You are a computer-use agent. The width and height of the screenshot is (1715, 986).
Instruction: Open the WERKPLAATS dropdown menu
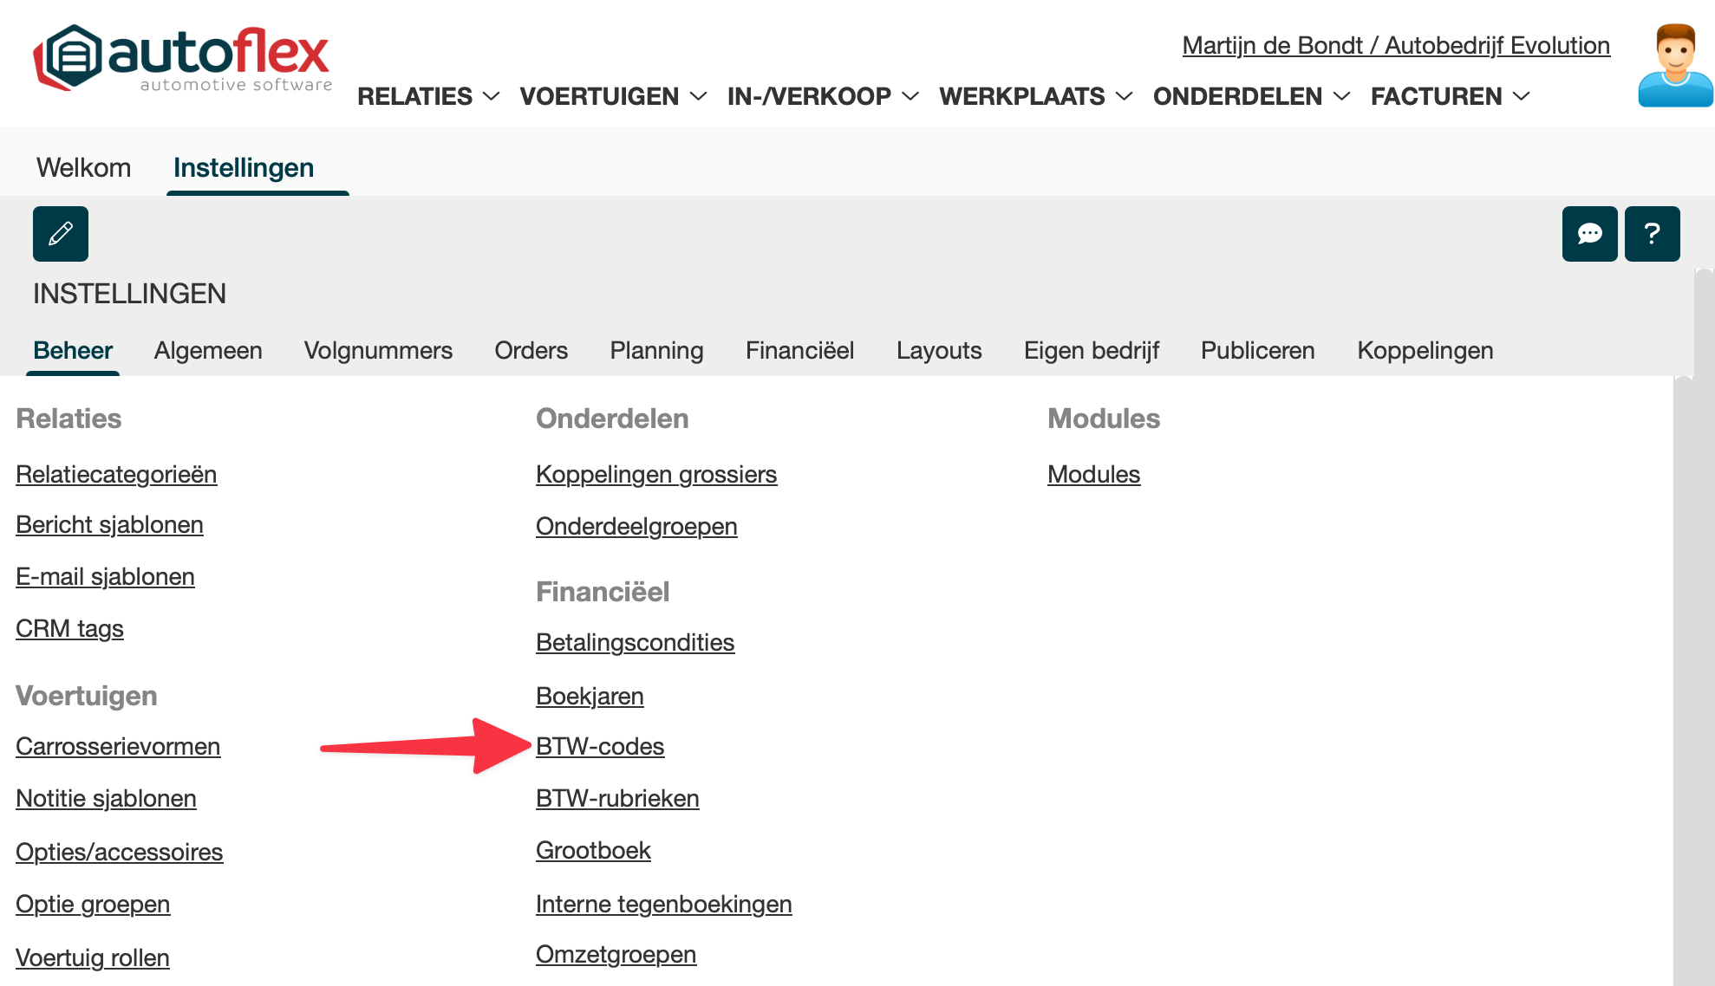click(x=1035, y=96)
